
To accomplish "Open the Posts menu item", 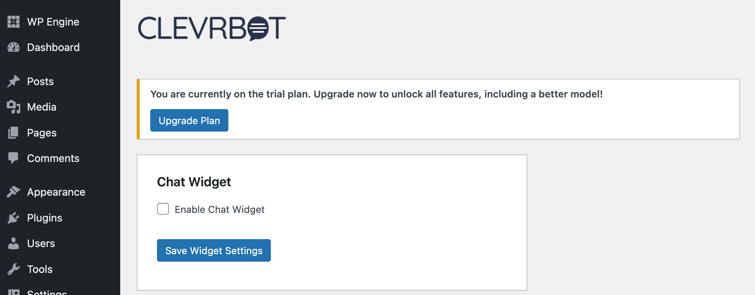I will pyautogui.click(x=41, y=81).
